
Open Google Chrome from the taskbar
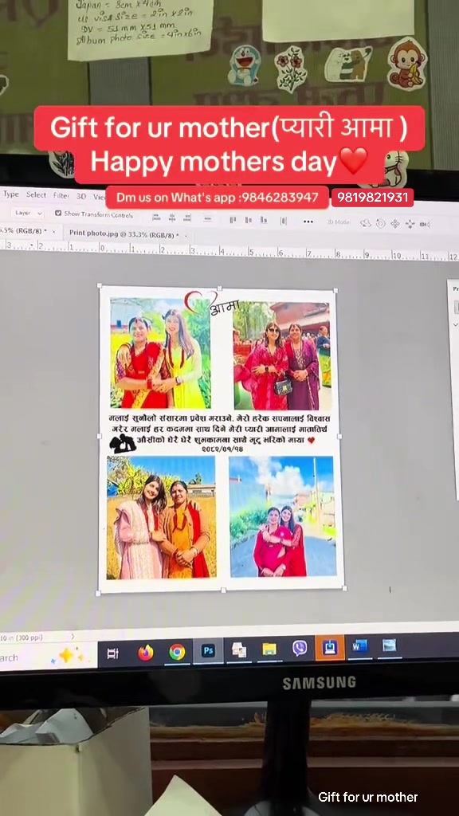[177, 652]
